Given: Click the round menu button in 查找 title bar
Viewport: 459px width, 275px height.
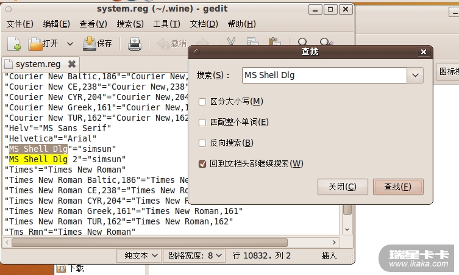Looking at the screenshot, I should [x=197, y=52].
